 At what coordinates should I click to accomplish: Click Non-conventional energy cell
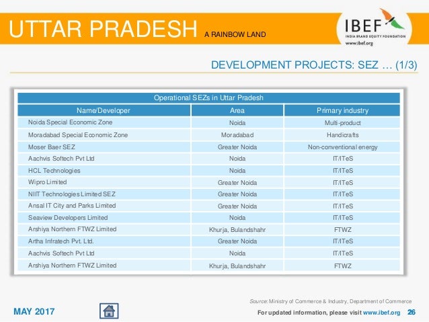(x=342, y=147)
